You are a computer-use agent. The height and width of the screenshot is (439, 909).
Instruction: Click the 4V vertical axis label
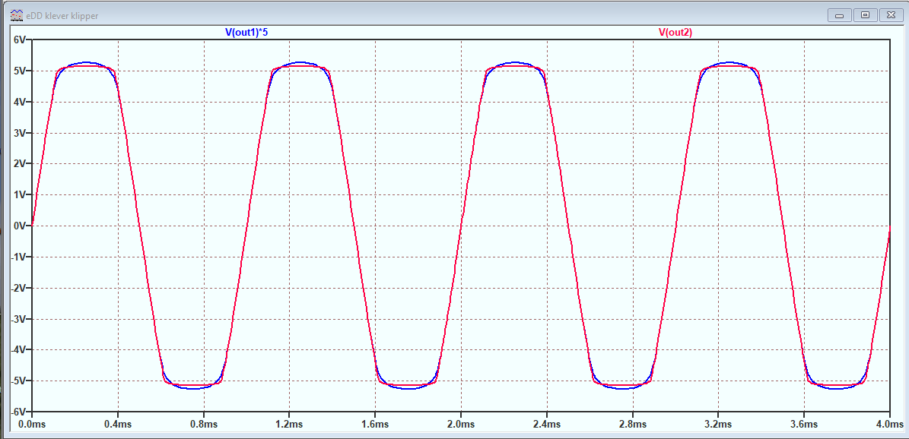click(x=19, y=102)
